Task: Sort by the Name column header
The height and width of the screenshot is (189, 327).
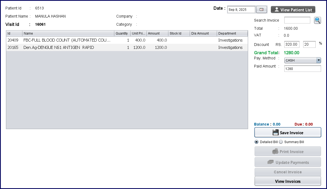Action: coord(68,33)
